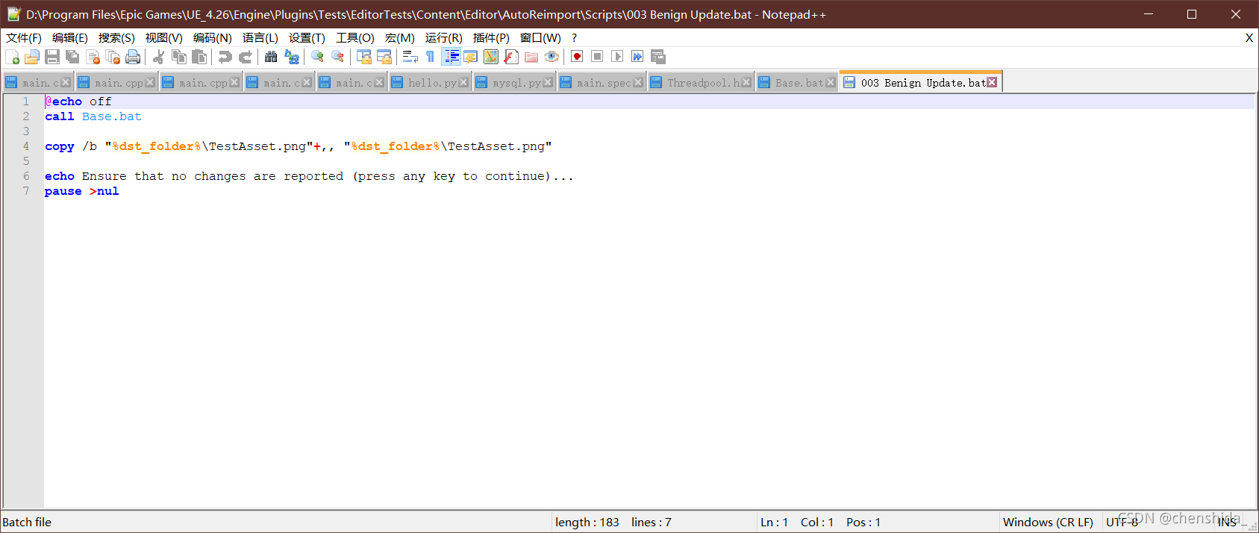Click the Playback macro icon
Screen dimensions: 1259x533
(x=617, y=57)
